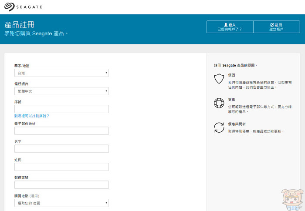This screenshot has width=305, height=211.
Task: Click the shield icon beside 保固
Action: [219, 79]
